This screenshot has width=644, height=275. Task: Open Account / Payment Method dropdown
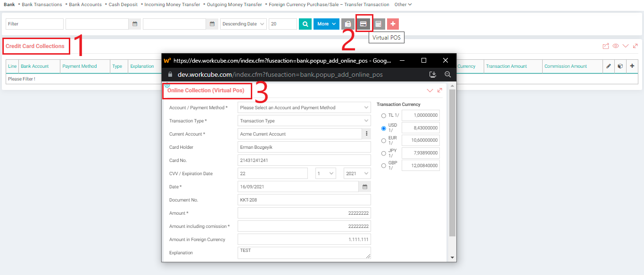pyautogui.click(x=304, y=107)
